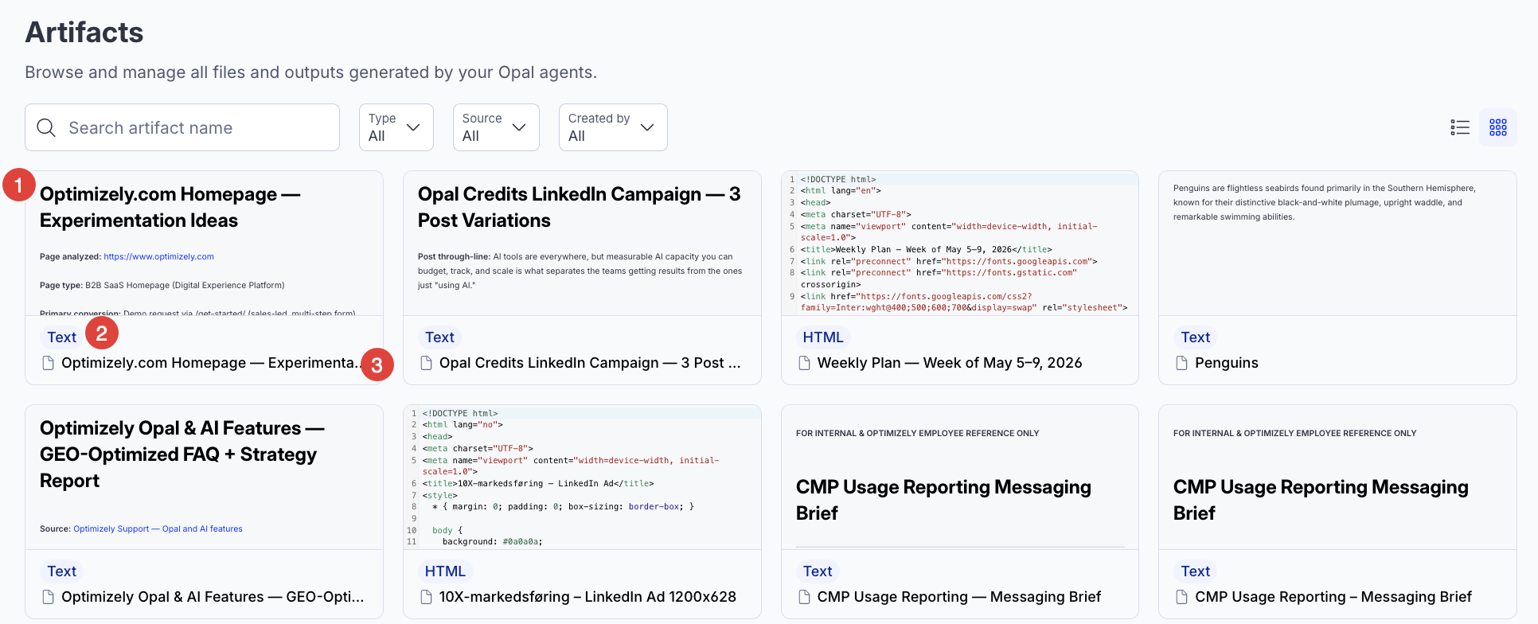Open the https://www.optimizely.com link

pos(158,256)
